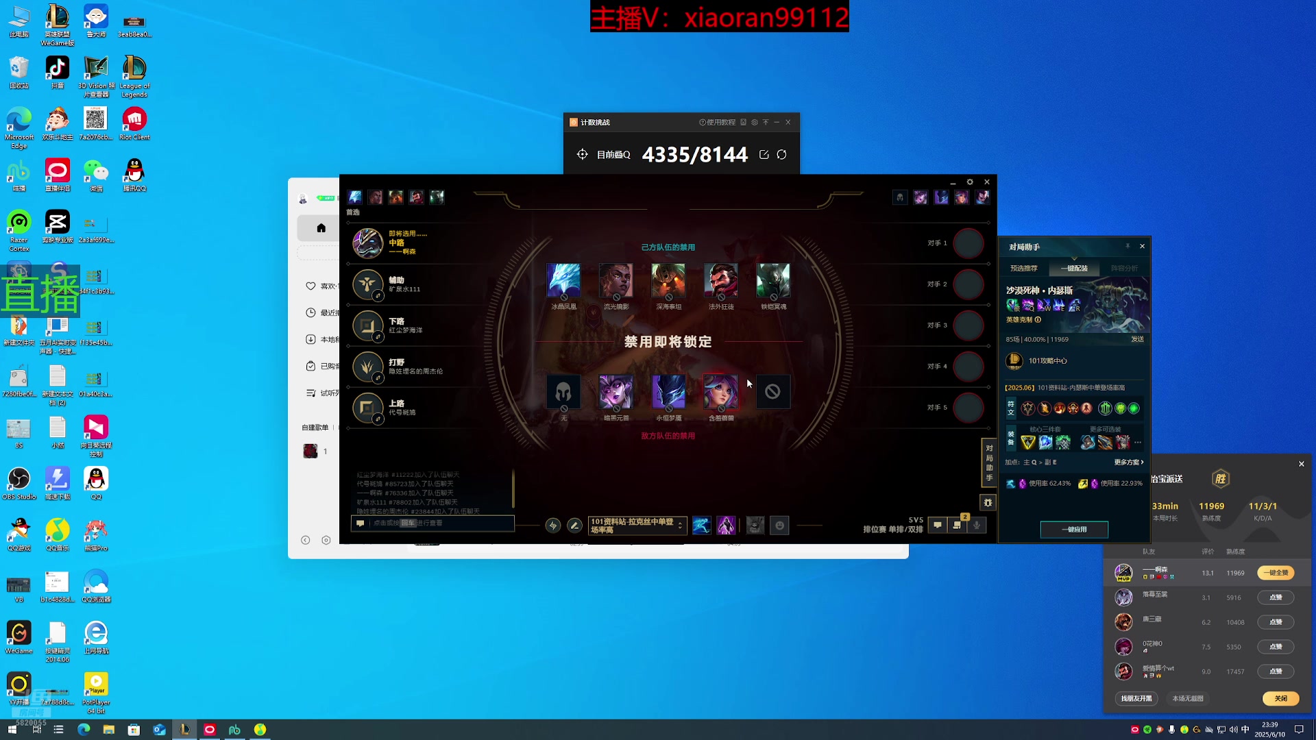This screenshot has height=740, width=1316.
Task: Open champion select settings gear icon
Action: [970, 182]
